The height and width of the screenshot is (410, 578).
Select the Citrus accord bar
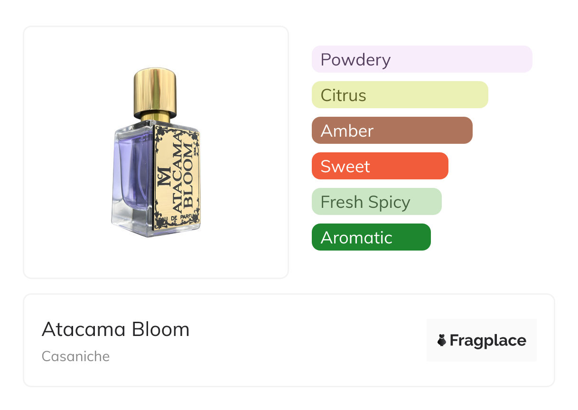(400, 95)
